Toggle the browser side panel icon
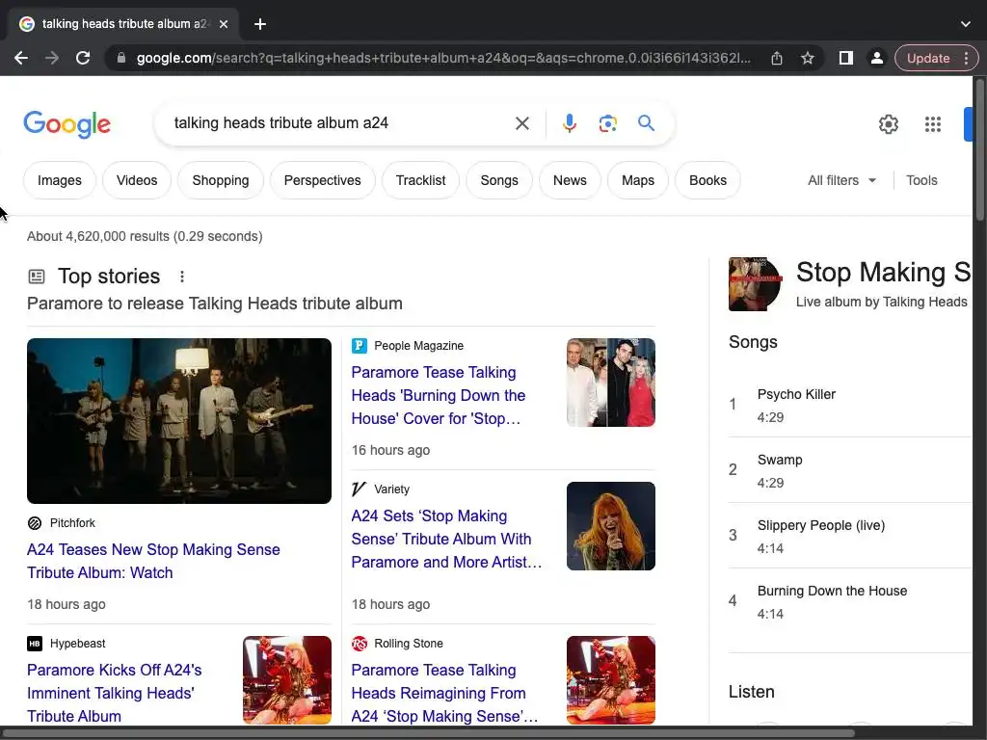The image size is (987, 740). [x=846, y=58]
